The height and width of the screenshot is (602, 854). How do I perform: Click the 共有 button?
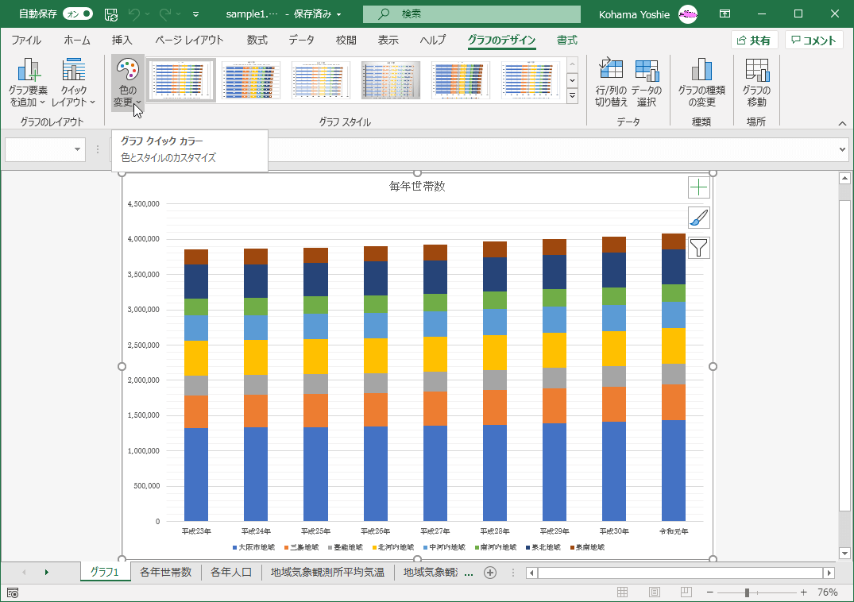(x=754, y=41)
